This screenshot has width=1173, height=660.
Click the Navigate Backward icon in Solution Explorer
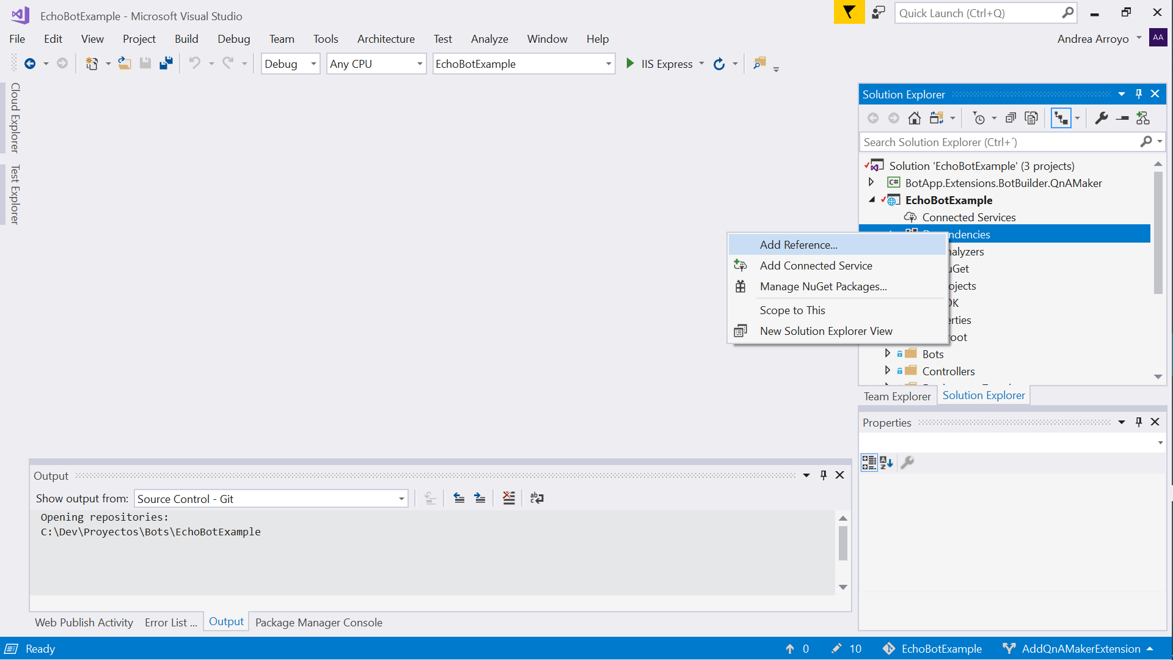[x=873, y=118]
